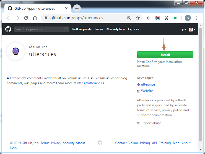Open the About footer link

coord(186,143)
